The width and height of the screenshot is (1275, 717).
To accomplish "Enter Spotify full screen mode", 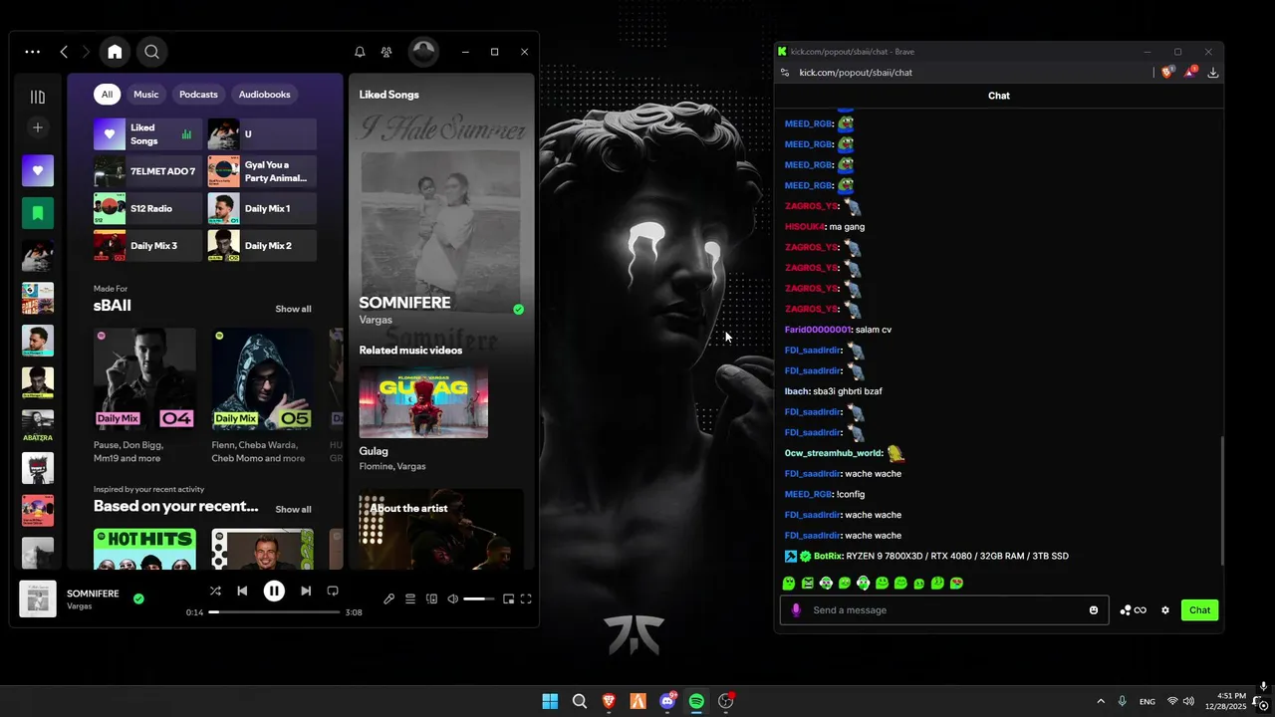I will (x=526, y=598).
